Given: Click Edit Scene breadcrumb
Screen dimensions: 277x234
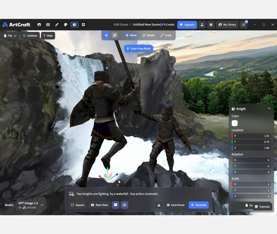Looking at the screenshot, I should (121, 25).
